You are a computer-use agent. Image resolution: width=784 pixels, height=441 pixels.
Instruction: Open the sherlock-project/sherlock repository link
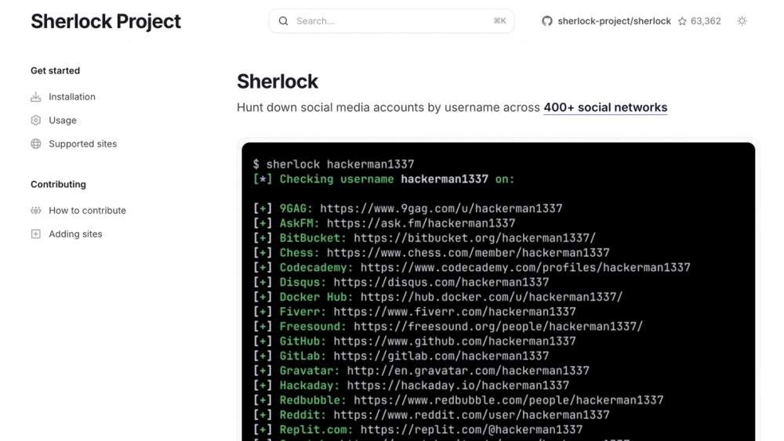click(x=614, y=21)
